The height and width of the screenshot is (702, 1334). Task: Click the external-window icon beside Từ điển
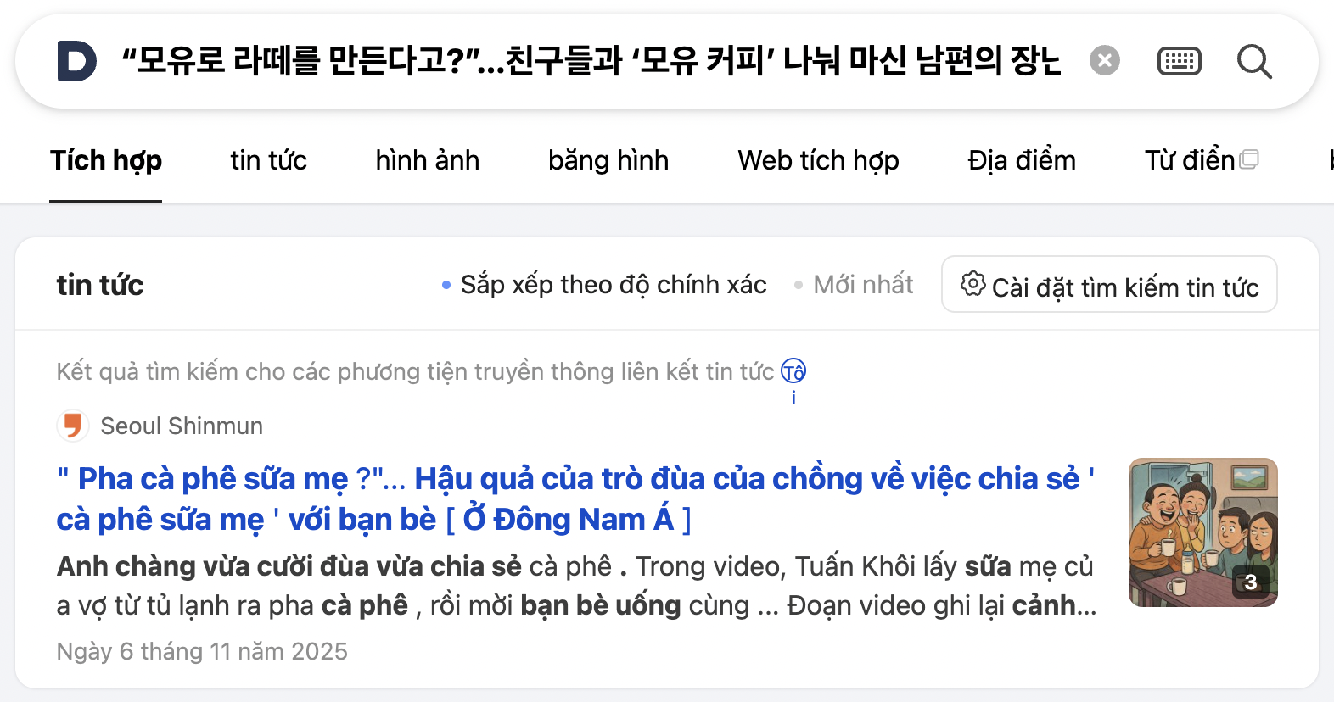(x=1249, y=158)
